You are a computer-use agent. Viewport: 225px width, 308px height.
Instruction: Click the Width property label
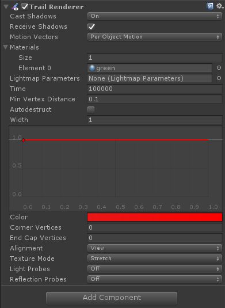pos(19,120)
